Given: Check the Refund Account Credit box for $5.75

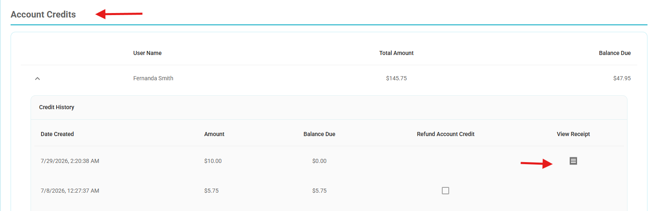Looking at the screenshot, I should pyautogui.click(x=446, y=191).
